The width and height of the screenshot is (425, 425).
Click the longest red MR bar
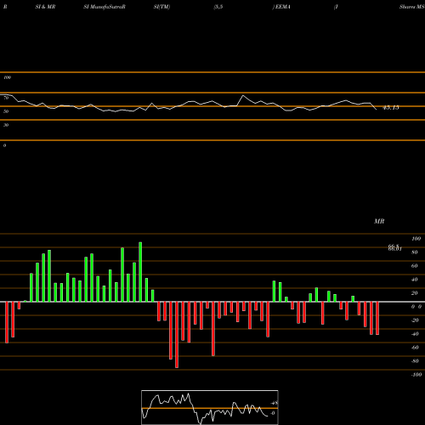(177, 335)
